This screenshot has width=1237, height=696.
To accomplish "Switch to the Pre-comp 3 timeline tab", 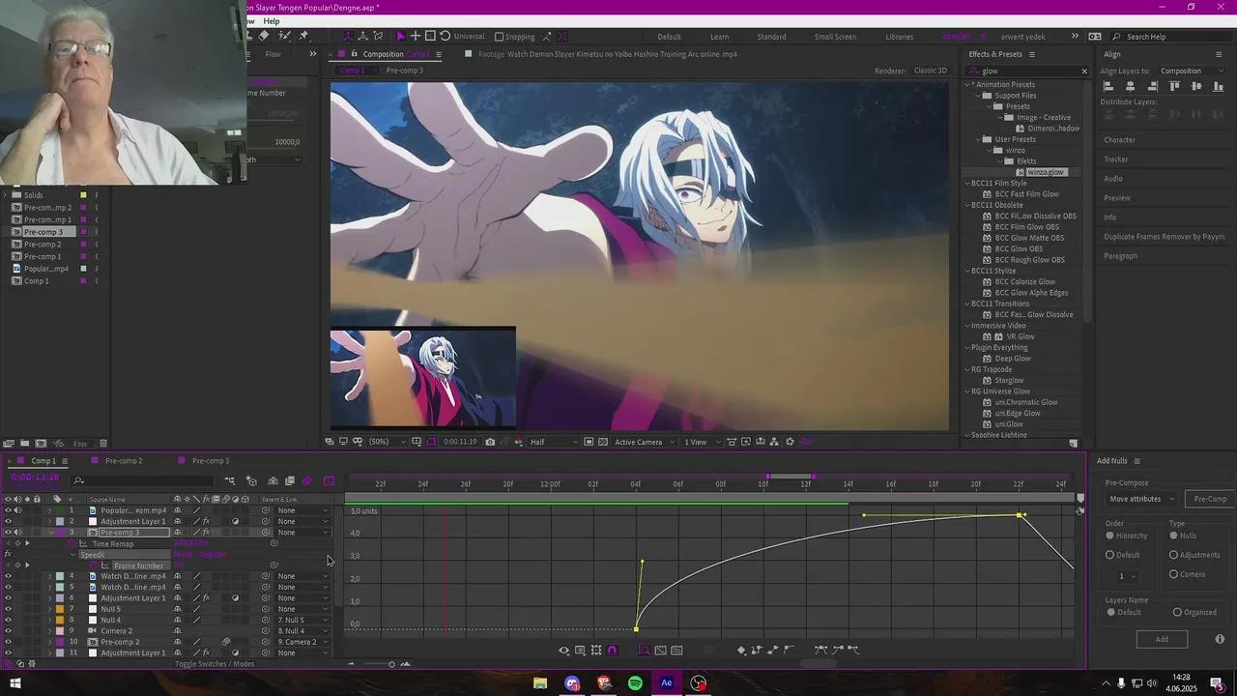I will (211, 461).
